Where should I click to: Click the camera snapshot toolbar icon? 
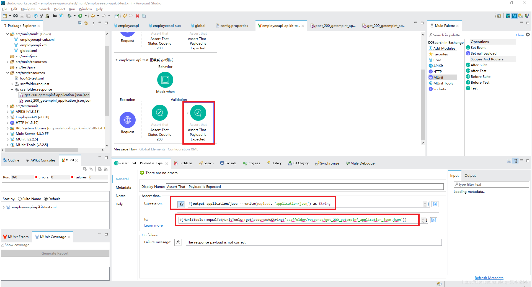coord(55,16)
